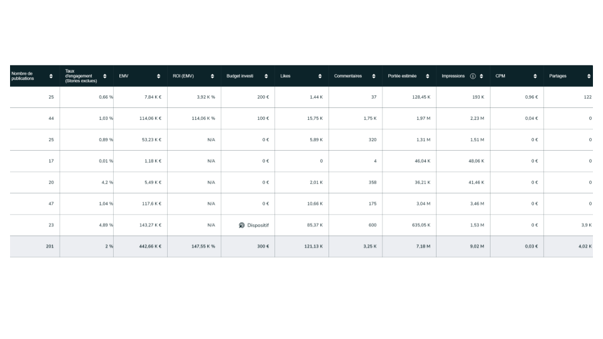
Task: Sort by Budget investi column arrows
Action: click(x=266, y=76)
